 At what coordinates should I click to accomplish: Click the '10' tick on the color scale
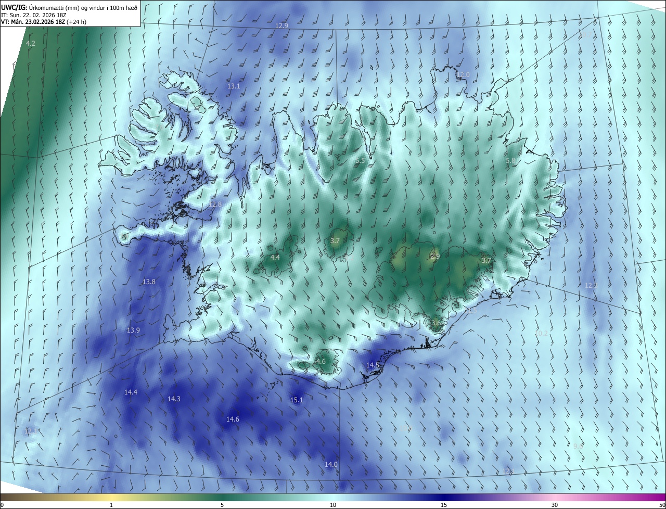pos(333,505)
